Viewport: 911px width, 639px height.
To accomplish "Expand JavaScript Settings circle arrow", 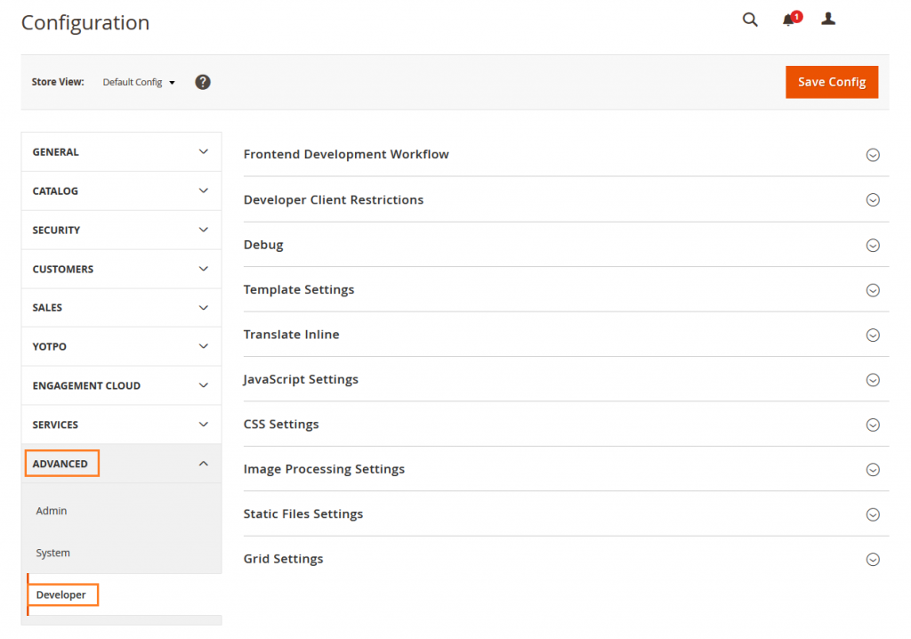I will point(873,380).
